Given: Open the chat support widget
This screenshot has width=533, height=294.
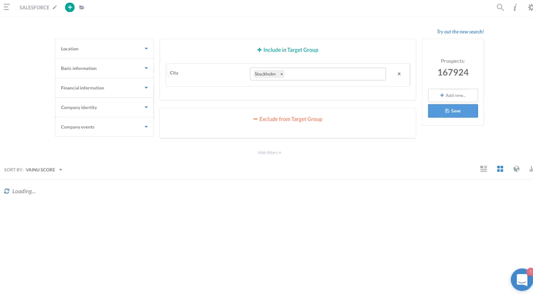Looking at the screenshot, I should pyautogui.click(x=521, y=280).
